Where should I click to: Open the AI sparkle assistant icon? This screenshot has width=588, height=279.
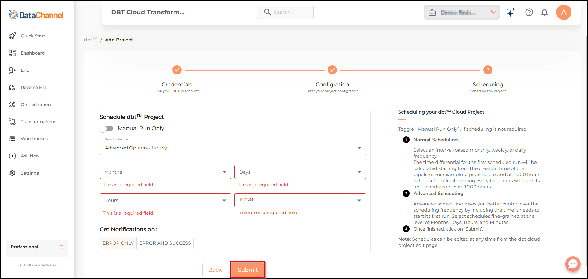[511, 12]
